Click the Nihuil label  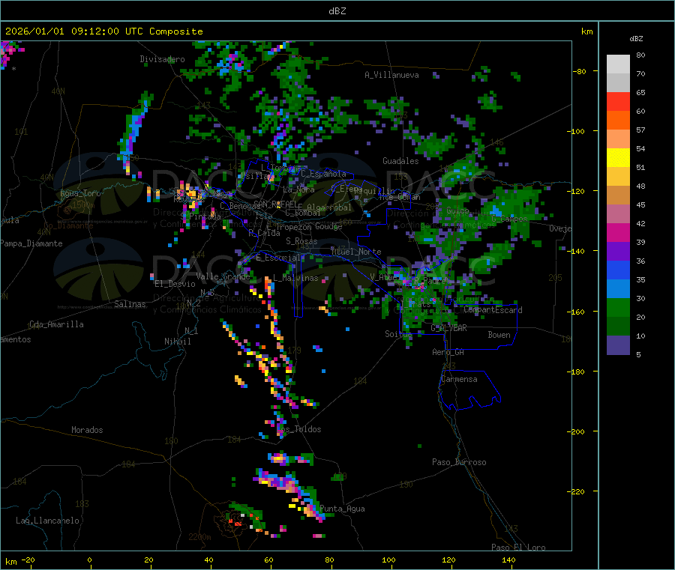click(177, 342)
